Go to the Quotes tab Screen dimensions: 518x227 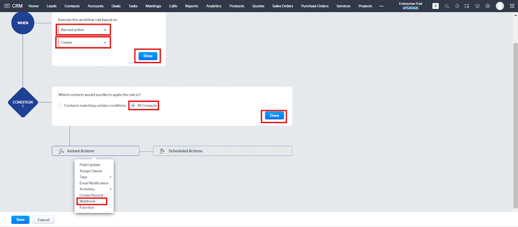(x=258, y=6)
